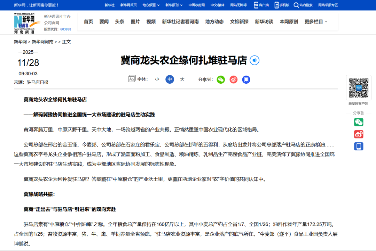
Task: Click the 新华网河南 breadcrumb link
Action: (x=42, y=42)
